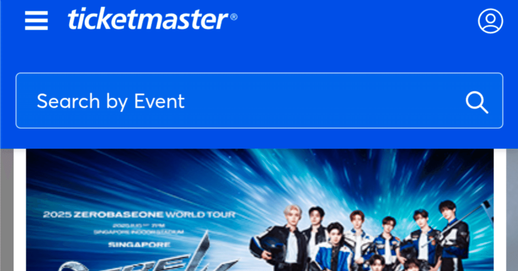Click the gray area right of banner

(512, 210)
